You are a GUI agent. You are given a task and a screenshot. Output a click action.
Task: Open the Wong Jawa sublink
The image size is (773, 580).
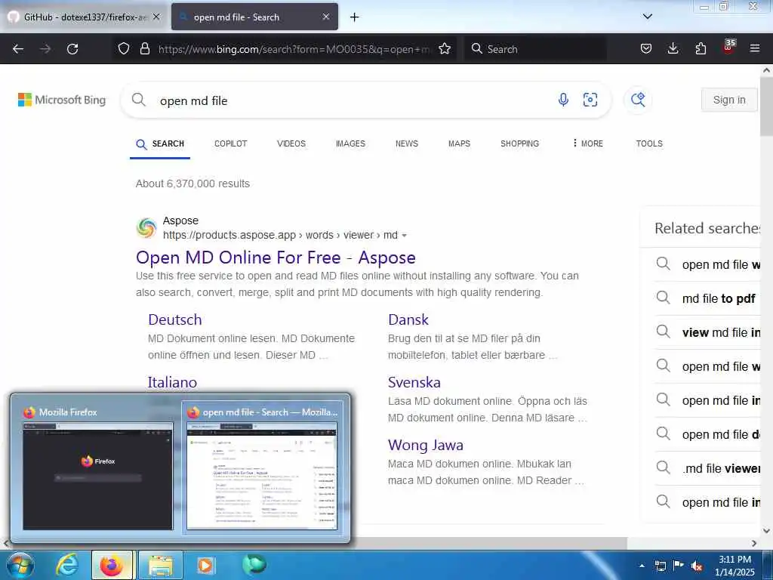tap(426, 445)
